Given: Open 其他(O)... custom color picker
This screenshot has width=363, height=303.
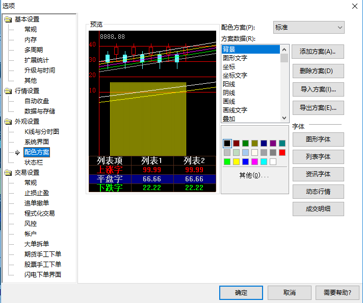Looking at the screenshot, I should pos(254,175).
